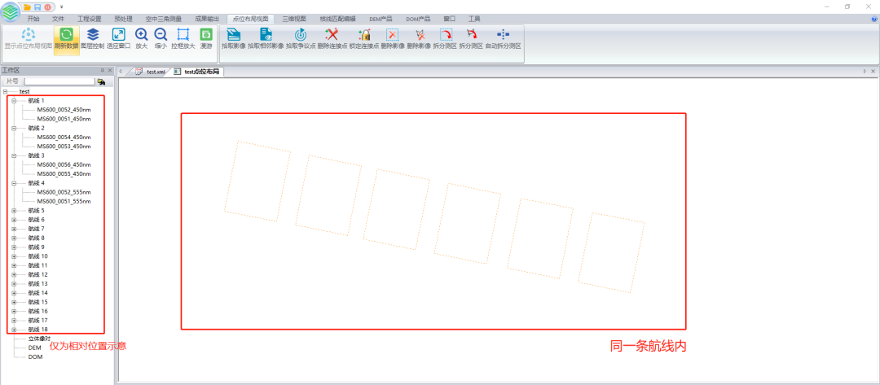The width and height of the screenshot is (880, 385).
Task: Expand the 航线 5 tree node
Action: point(14,211)
